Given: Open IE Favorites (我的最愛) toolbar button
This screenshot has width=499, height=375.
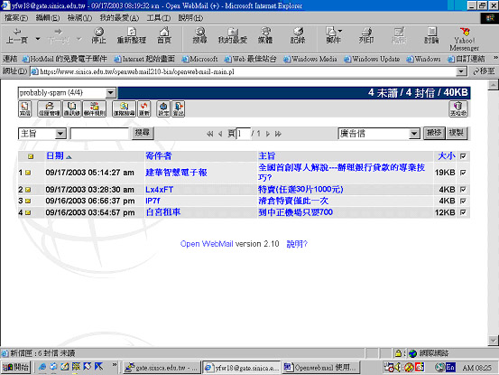Looking at the screenshot, I should [x=233, y=36].
